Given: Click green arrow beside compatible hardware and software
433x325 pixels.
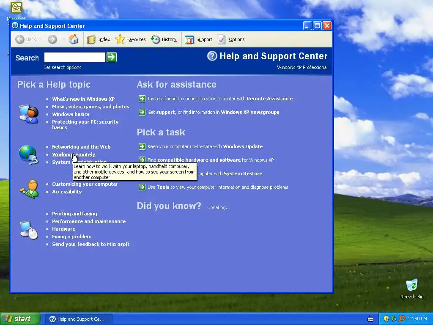Looking at the screenshot, I should (142, 160).
